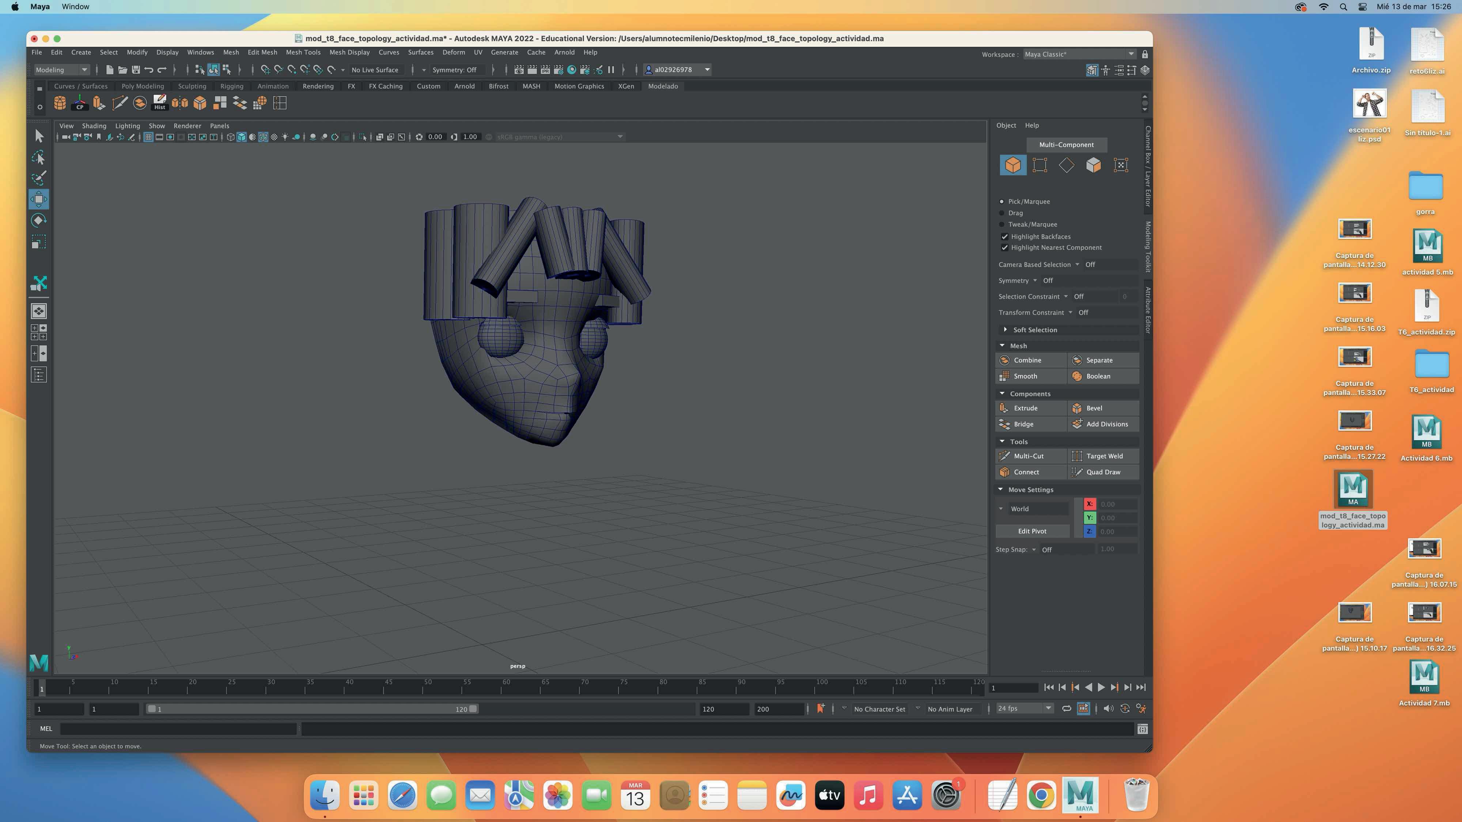Click the Multi-Cut tool icon
Viewport: 1462px width, 822px height.
coord(1004,456)
